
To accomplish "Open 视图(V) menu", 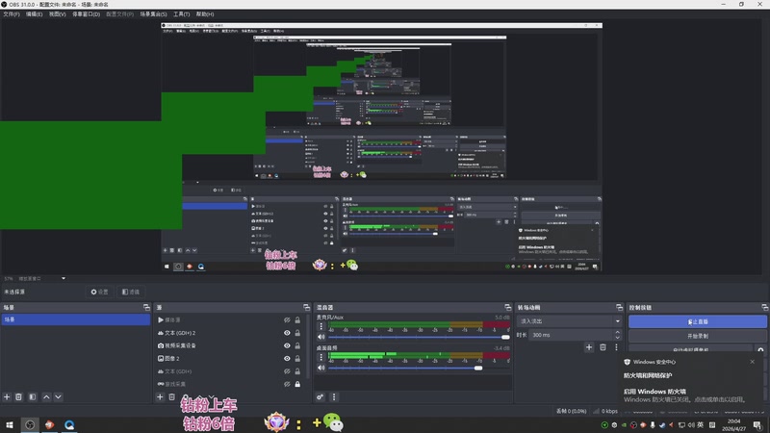I will coord(57,14).
